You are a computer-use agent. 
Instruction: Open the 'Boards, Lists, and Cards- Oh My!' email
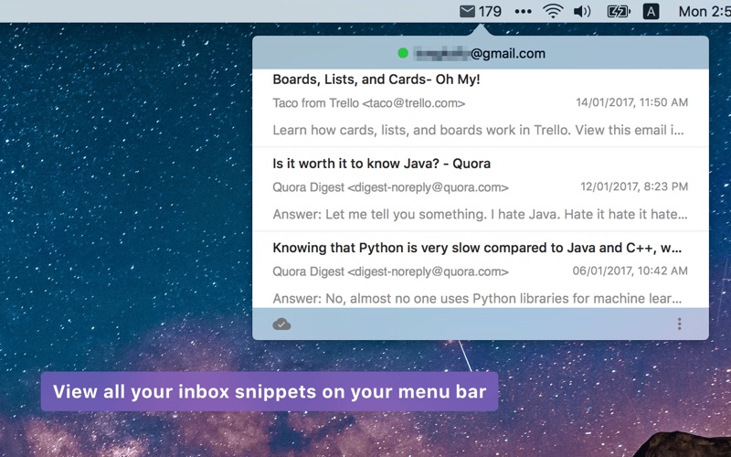pyautogui.click(x=376, y=80)
